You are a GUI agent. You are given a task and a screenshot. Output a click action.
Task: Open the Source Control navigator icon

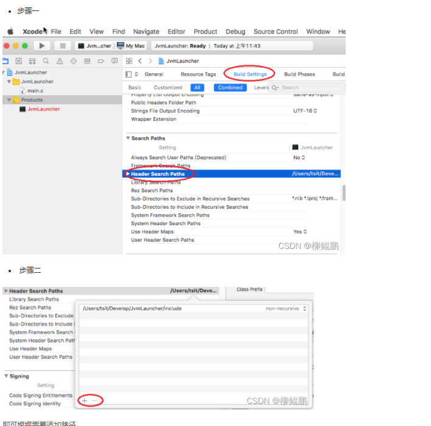pos(19,61)
